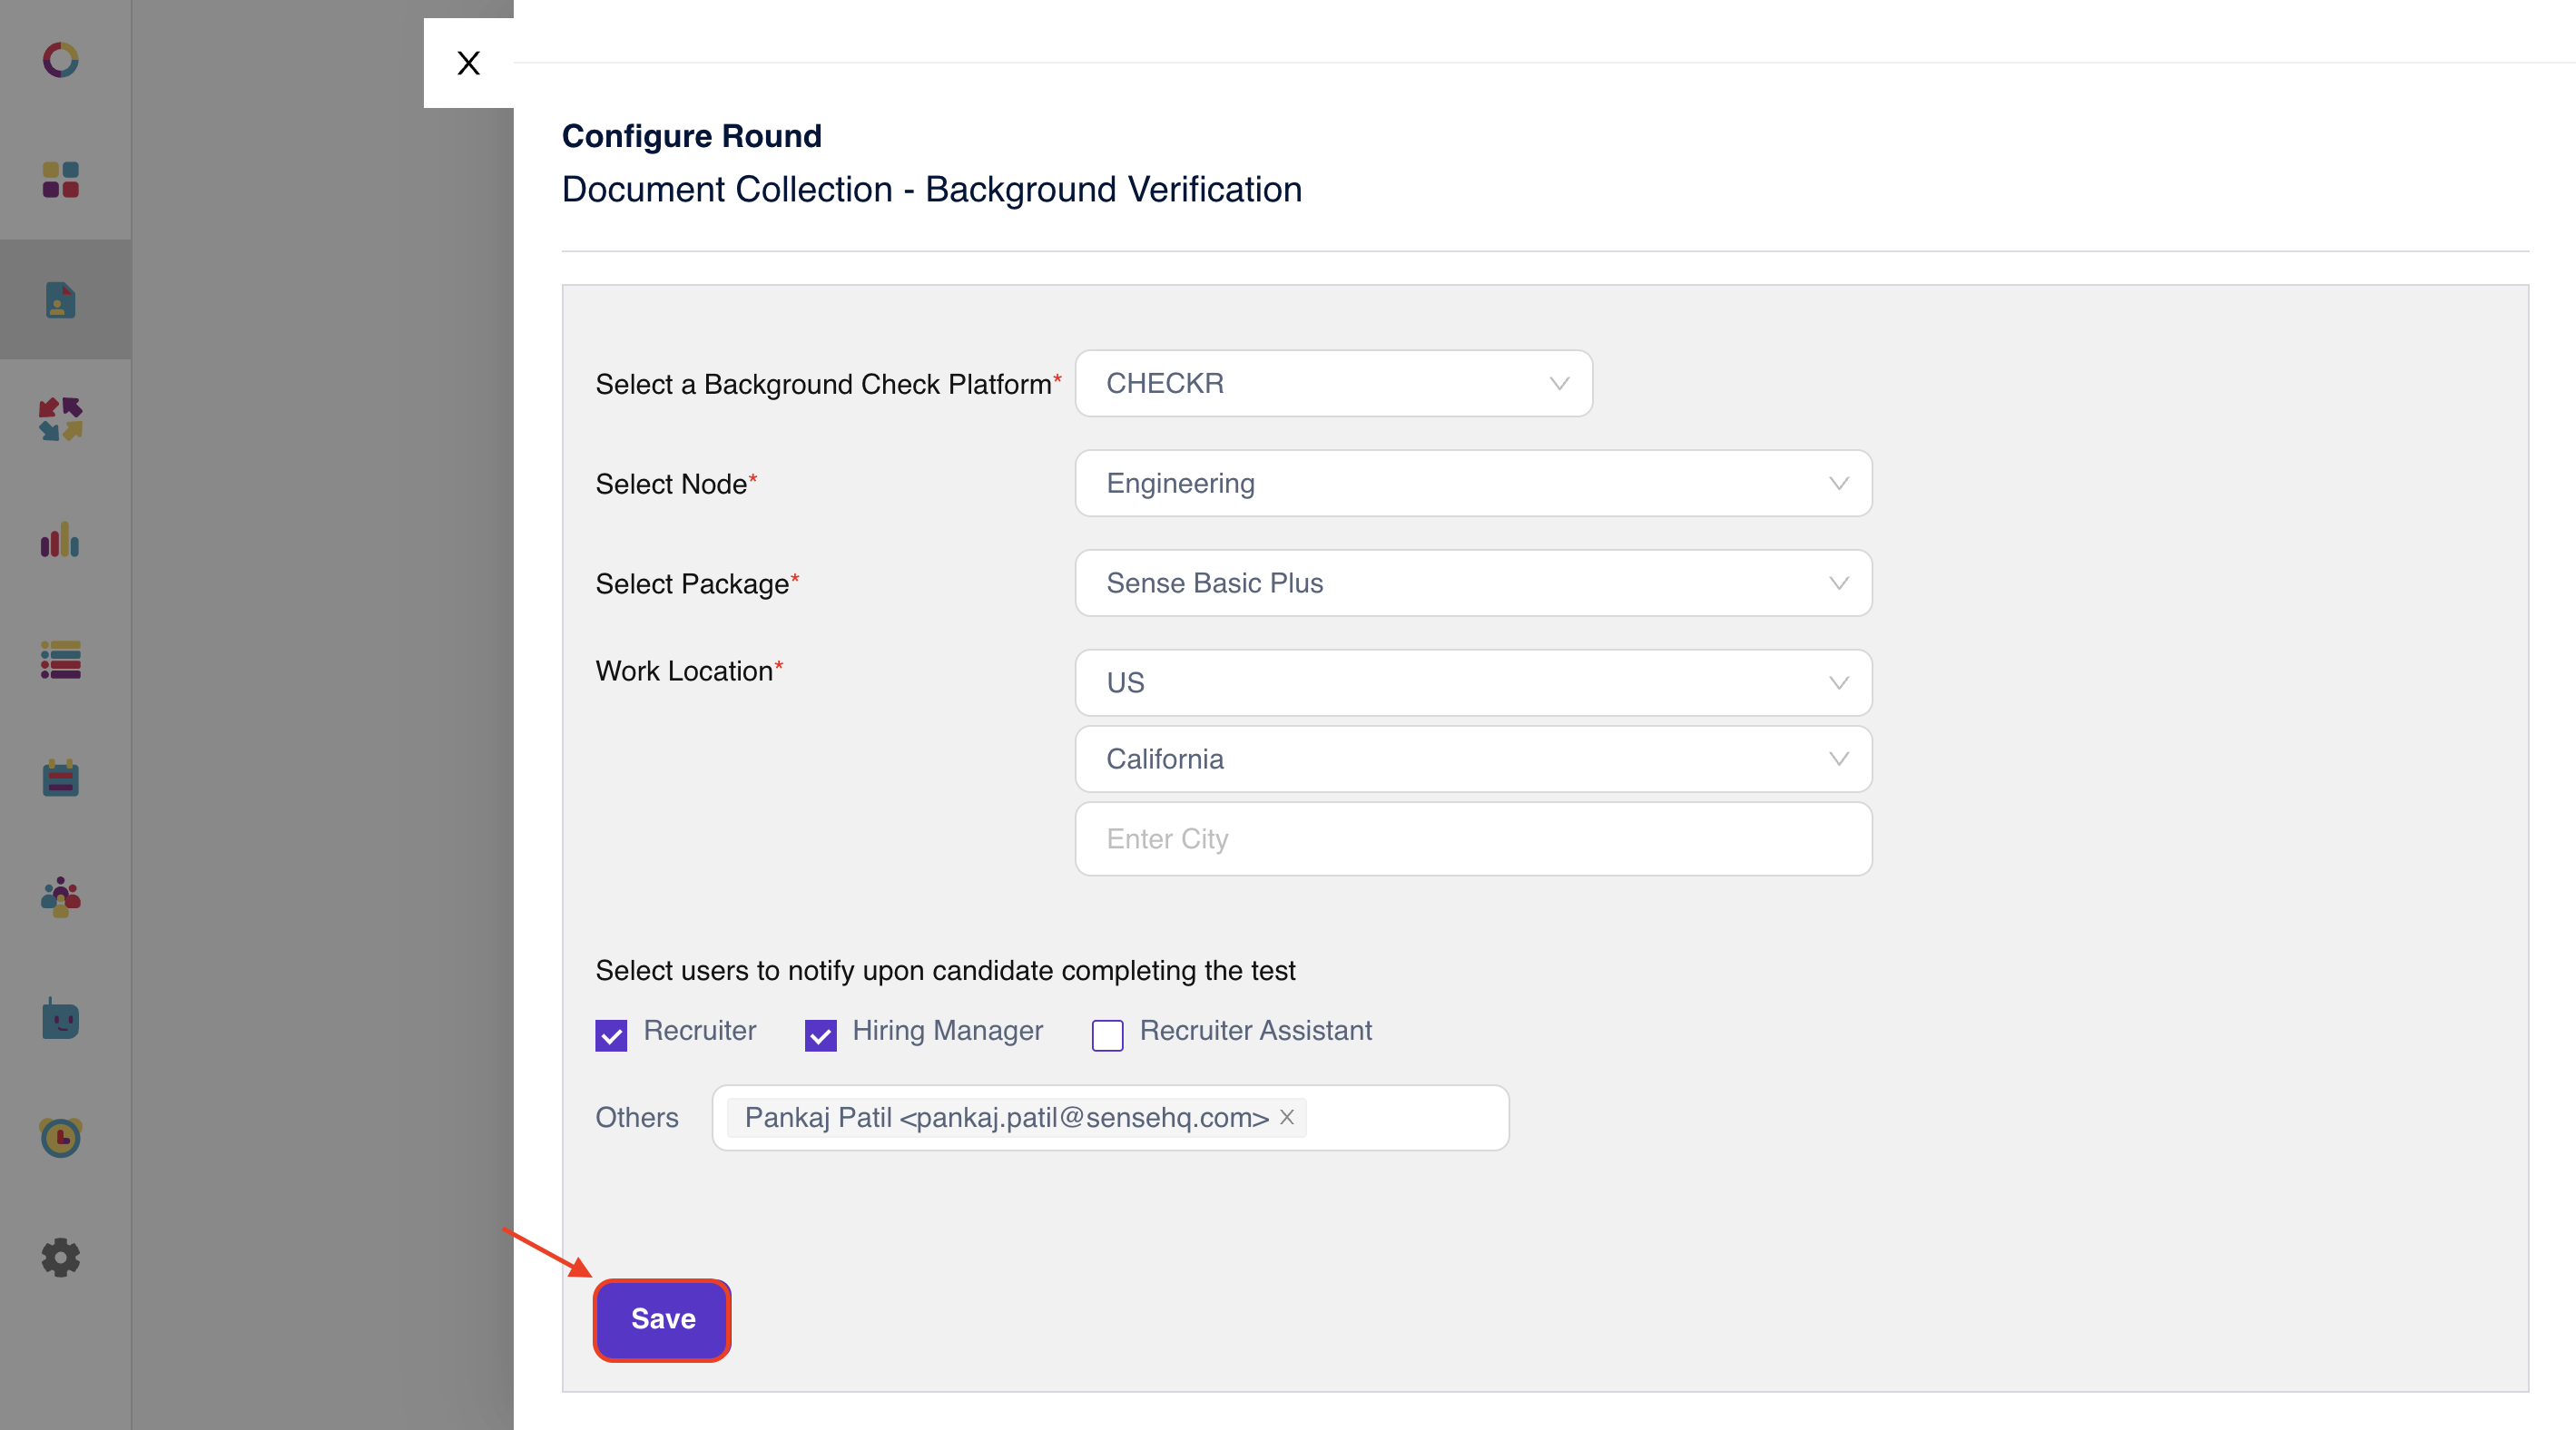Check the Recruiter Assistant checkbox
The image size is (2576, 1430).
pos(1107,1035)
